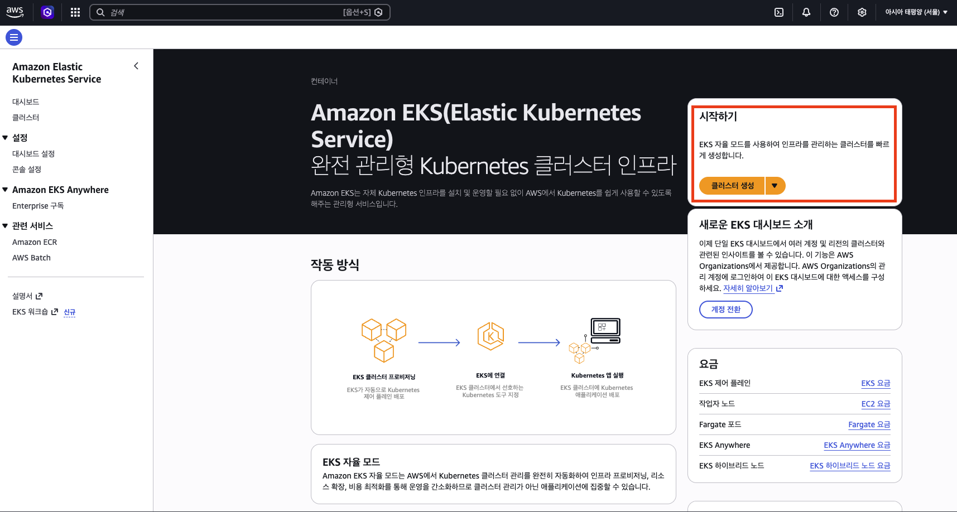
Task: Open the hamburger navigation menu
Action: coord(13,37)
